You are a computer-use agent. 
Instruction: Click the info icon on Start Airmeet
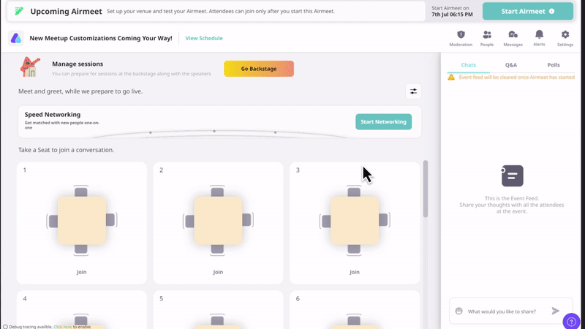pyautogui.click(x=552, y=11)
